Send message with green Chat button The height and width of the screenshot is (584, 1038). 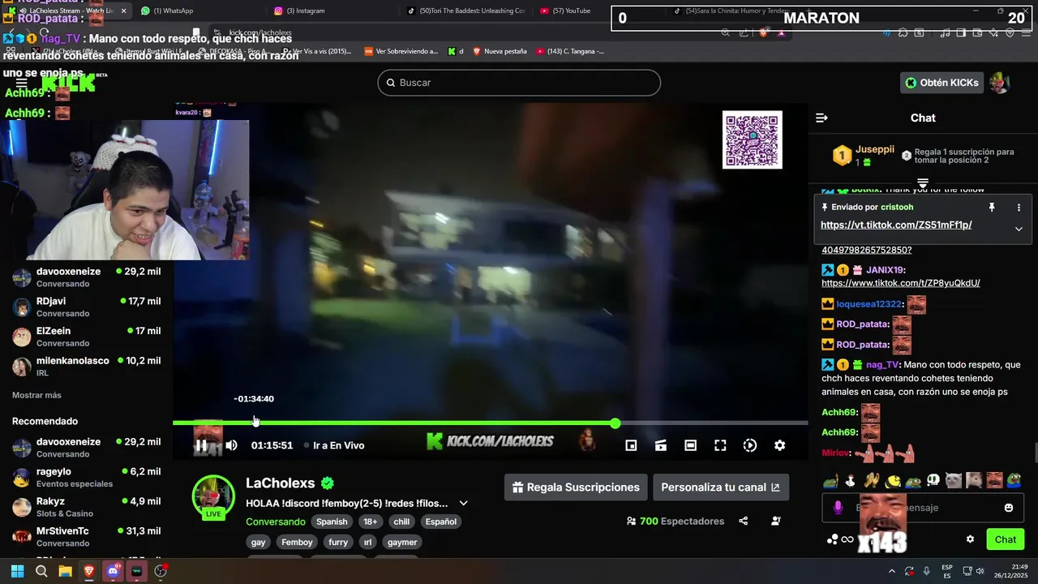(1006, 539)
